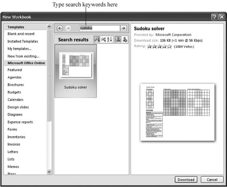Click the Help question mark button

tap(215, 17)
